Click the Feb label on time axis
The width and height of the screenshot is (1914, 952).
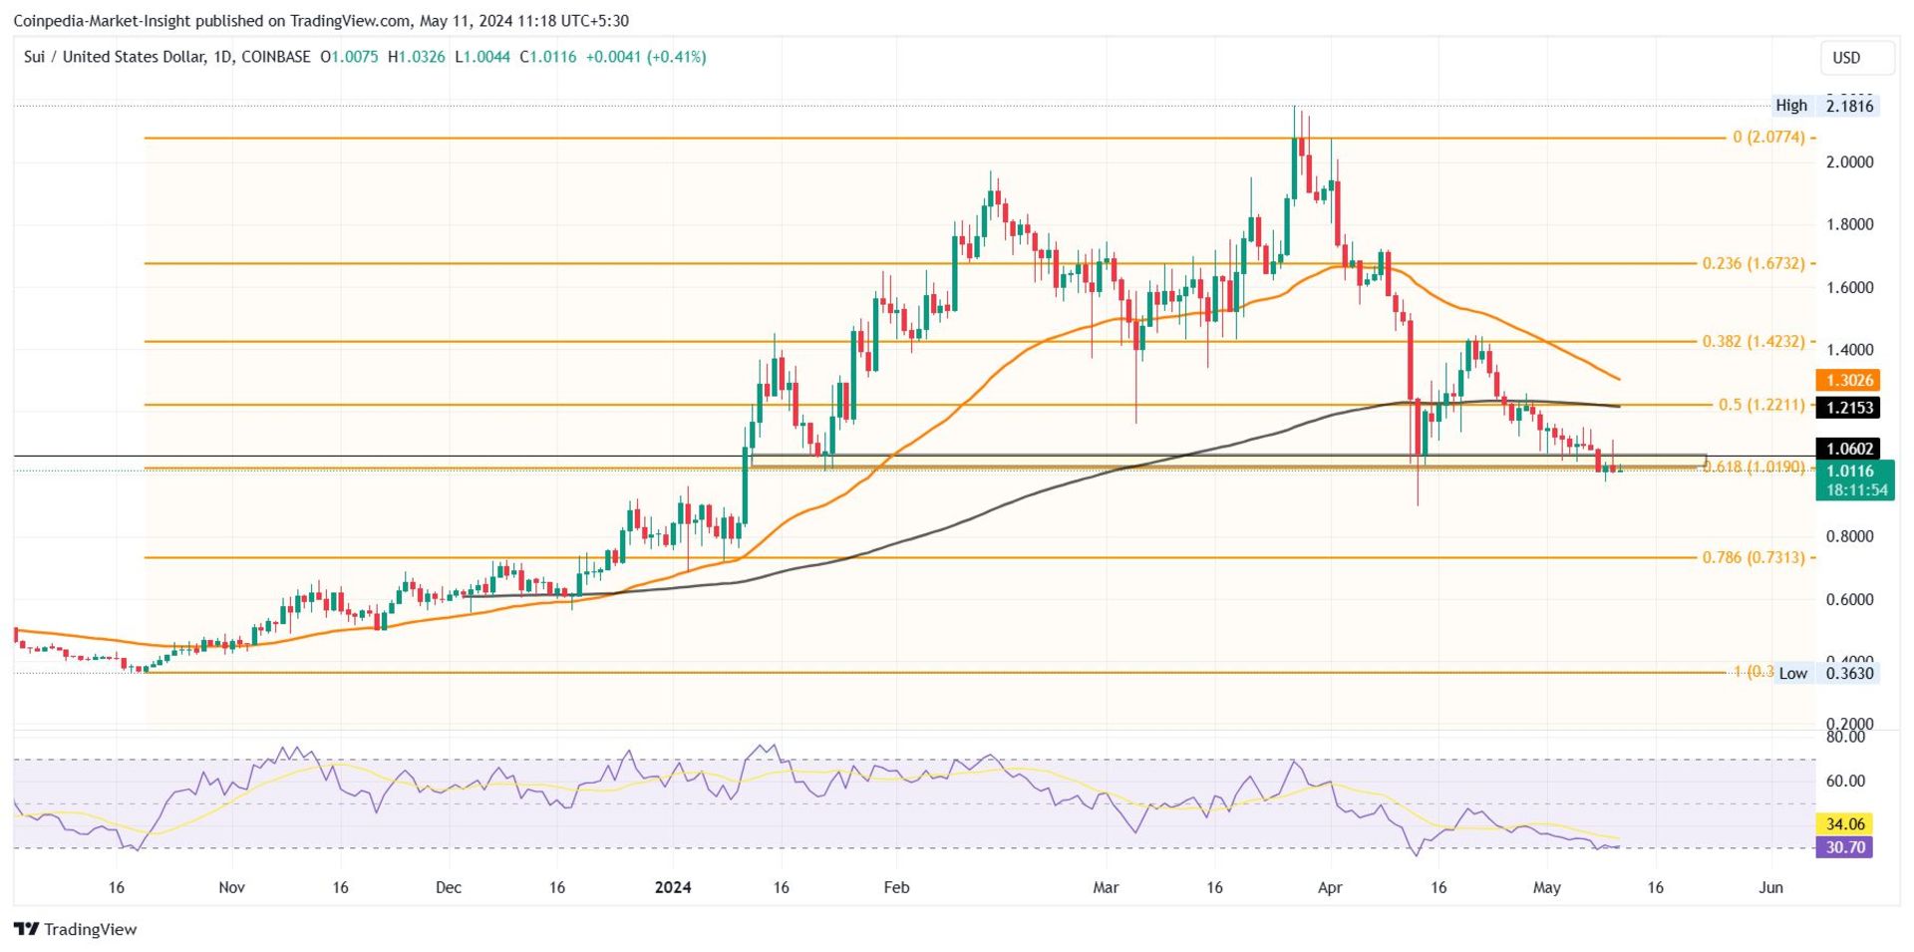click(896, 887)
